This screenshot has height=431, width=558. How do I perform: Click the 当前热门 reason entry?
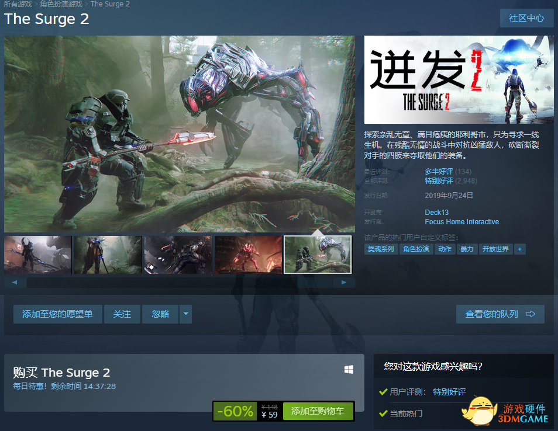point(406,413)
